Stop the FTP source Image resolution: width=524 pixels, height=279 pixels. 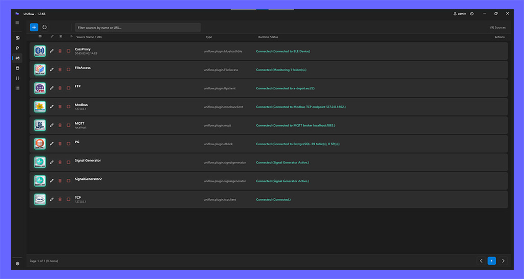tap(69, 88)
